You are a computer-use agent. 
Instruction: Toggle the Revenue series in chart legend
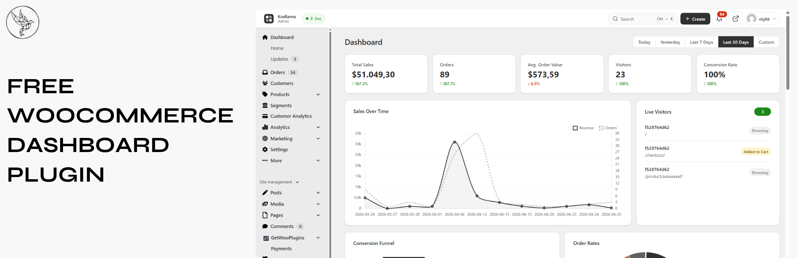pyautogui.click(x=583, y=128)
